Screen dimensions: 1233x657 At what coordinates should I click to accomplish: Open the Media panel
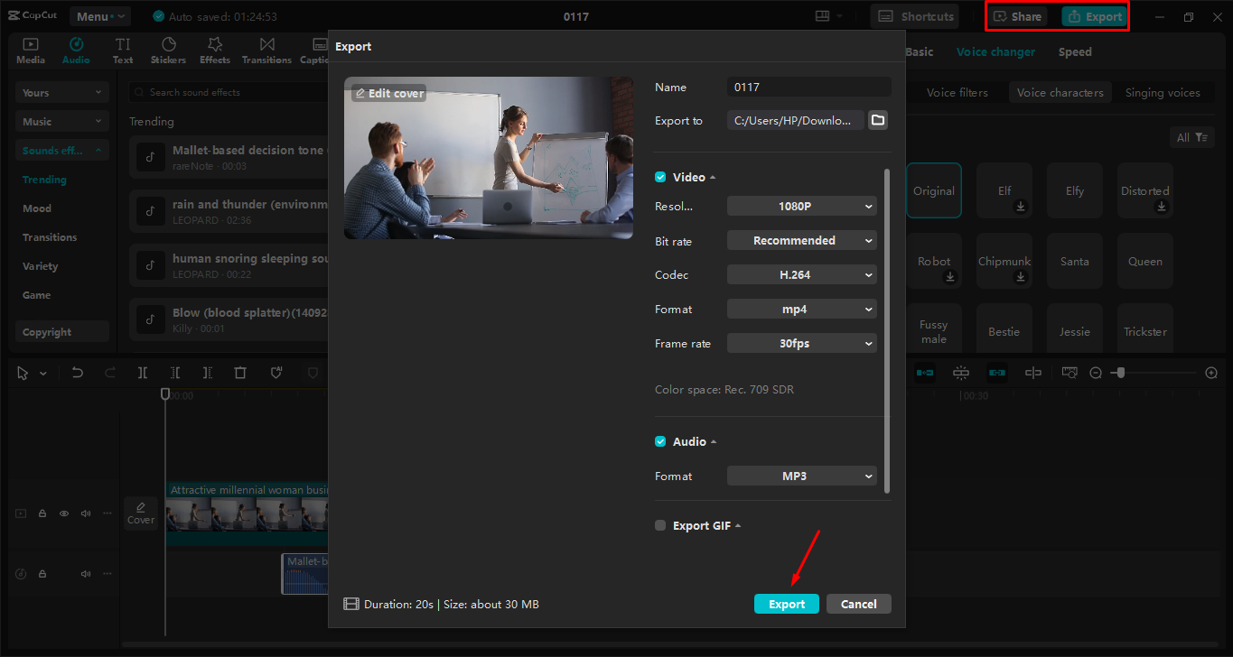click(x=31, y=51)
